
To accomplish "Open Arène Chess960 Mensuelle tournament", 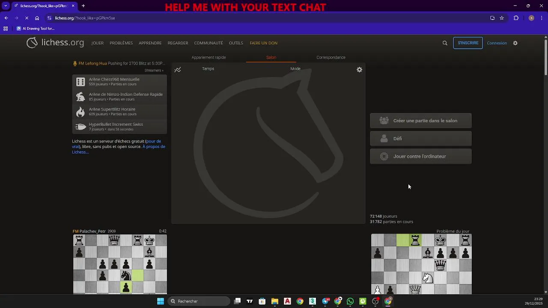I will pos(119,82).
